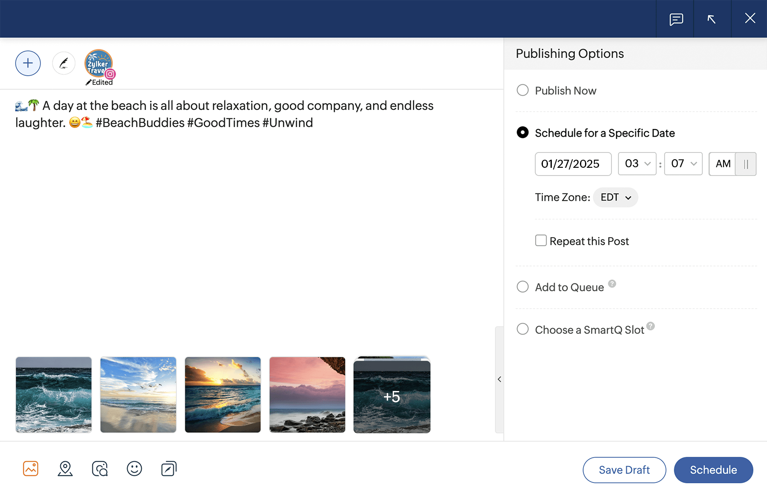
Task: Open the image search icon
Action: 100,468
